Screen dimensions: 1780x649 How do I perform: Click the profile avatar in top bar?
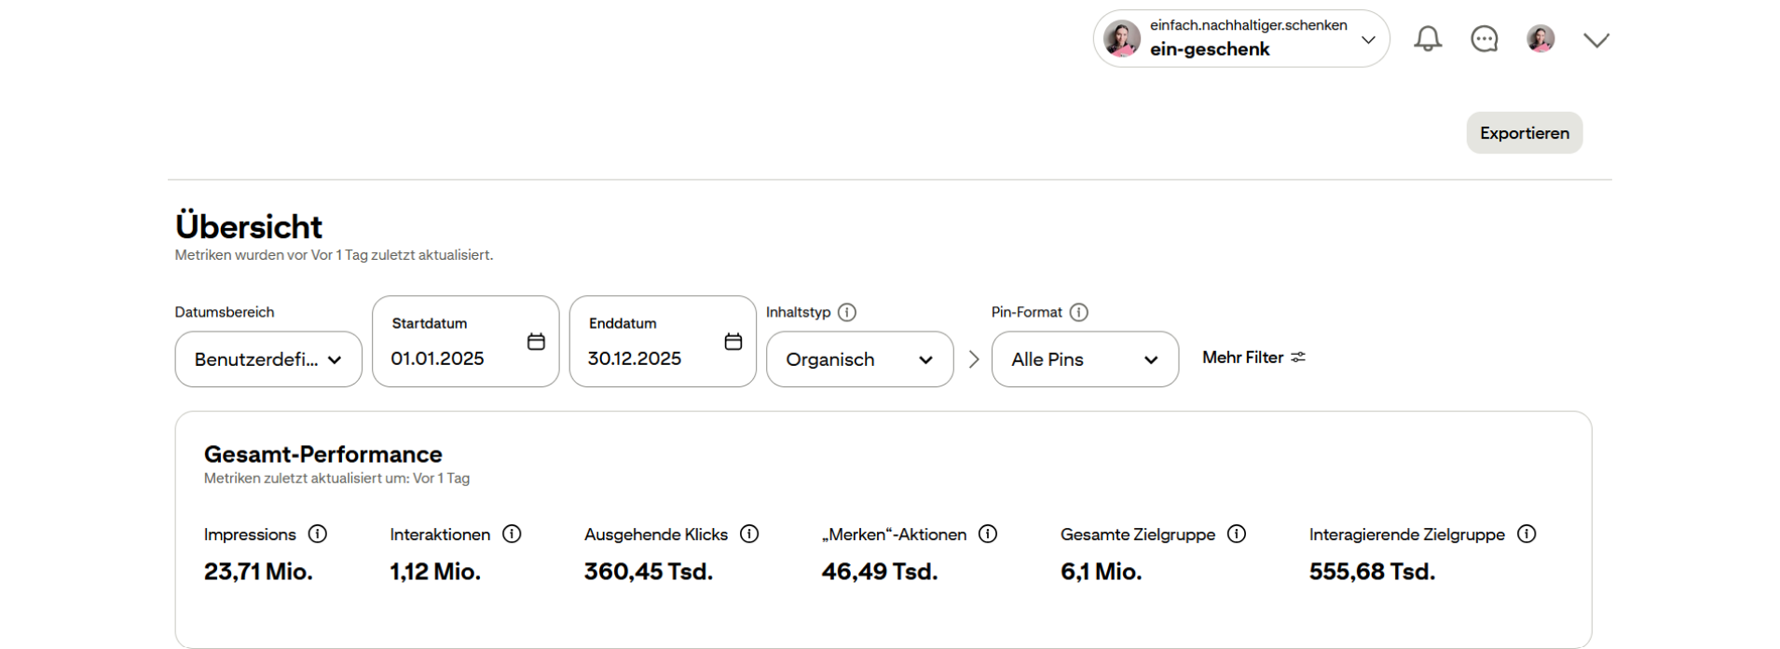[1540, 39]
